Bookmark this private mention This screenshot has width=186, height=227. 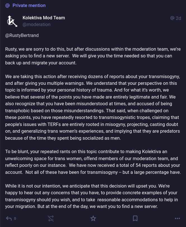[135, 218]
